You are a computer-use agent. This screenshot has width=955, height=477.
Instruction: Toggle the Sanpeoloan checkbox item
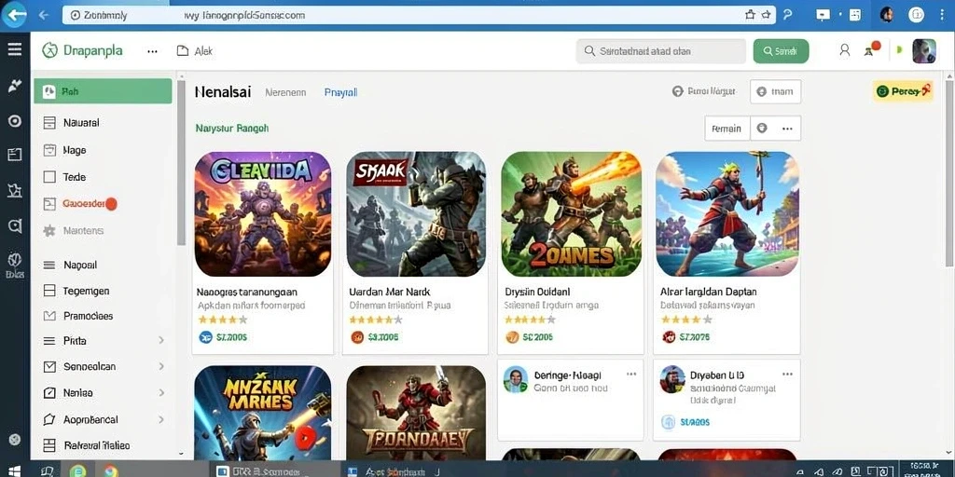pos(49,366)
